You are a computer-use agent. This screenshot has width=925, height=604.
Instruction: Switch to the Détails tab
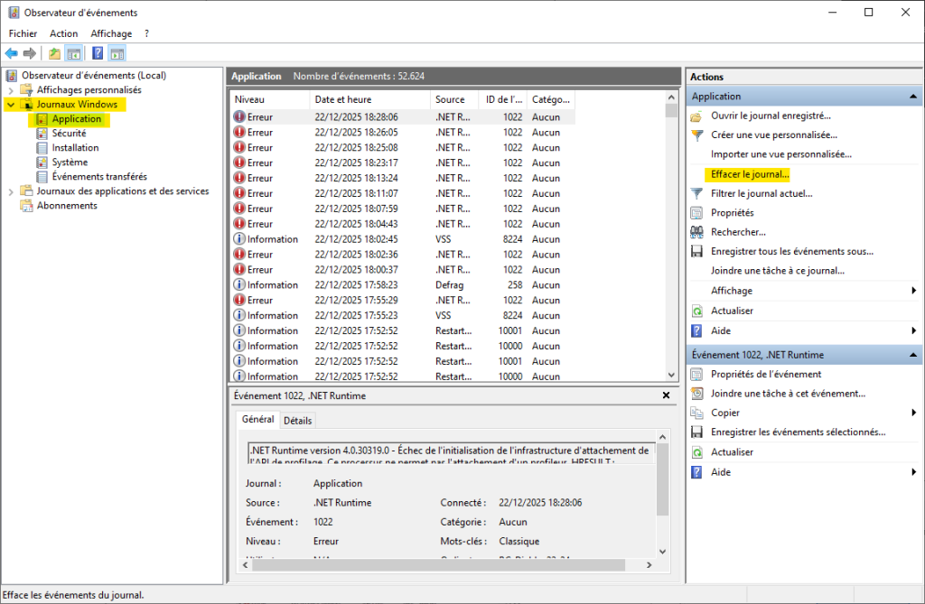(297, 421)
